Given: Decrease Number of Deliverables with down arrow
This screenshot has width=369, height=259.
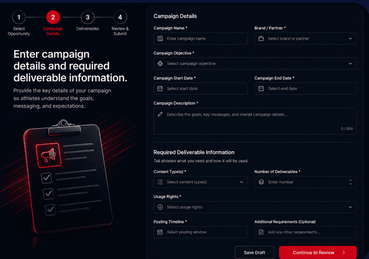Looking at the screenshot, I should (x=350, y=184).
